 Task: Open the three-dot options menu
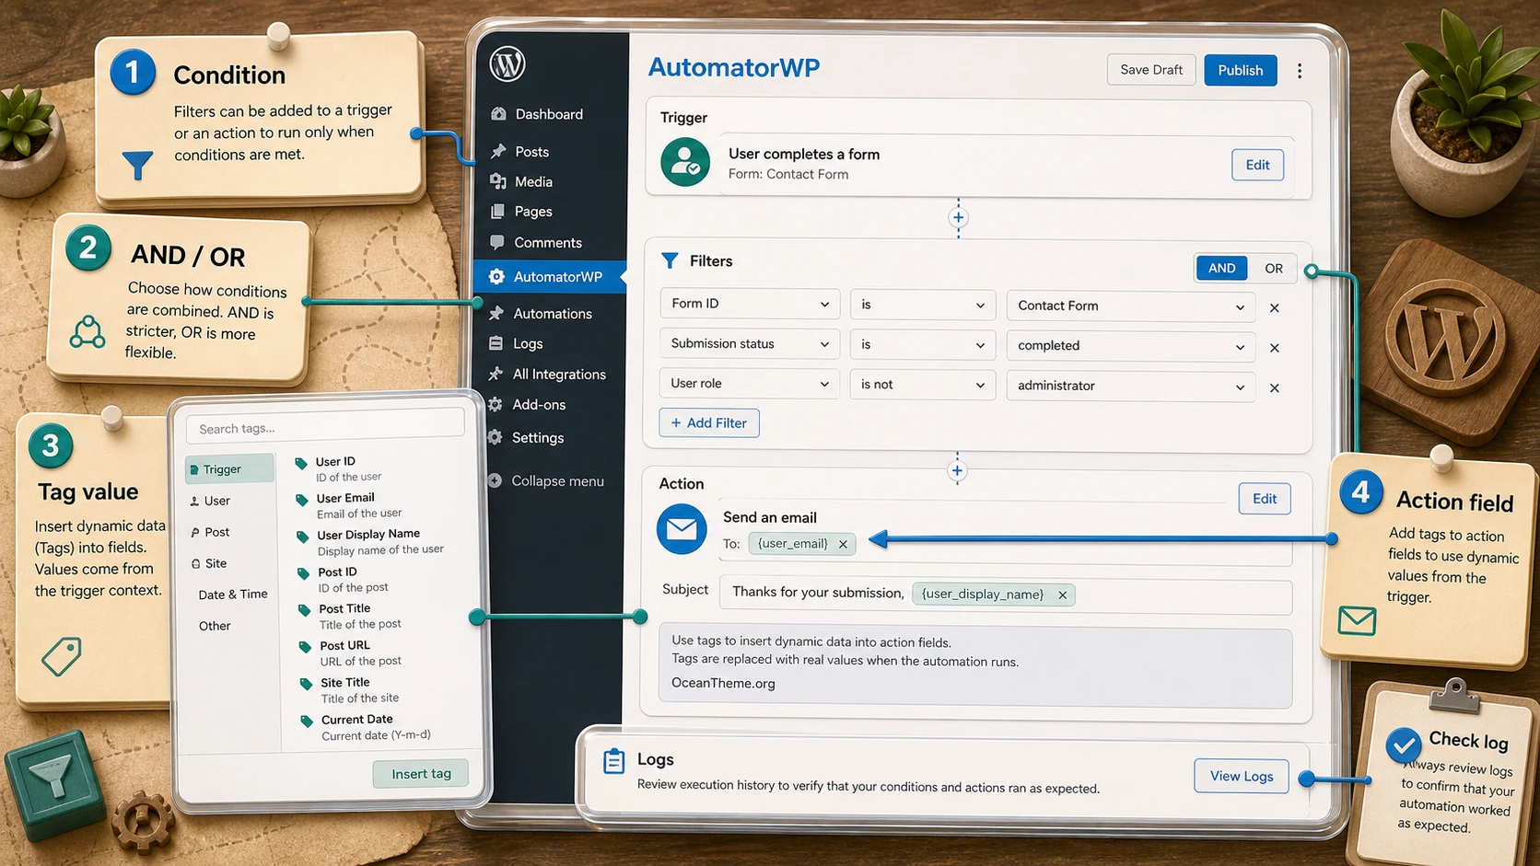click(1300, 71)
